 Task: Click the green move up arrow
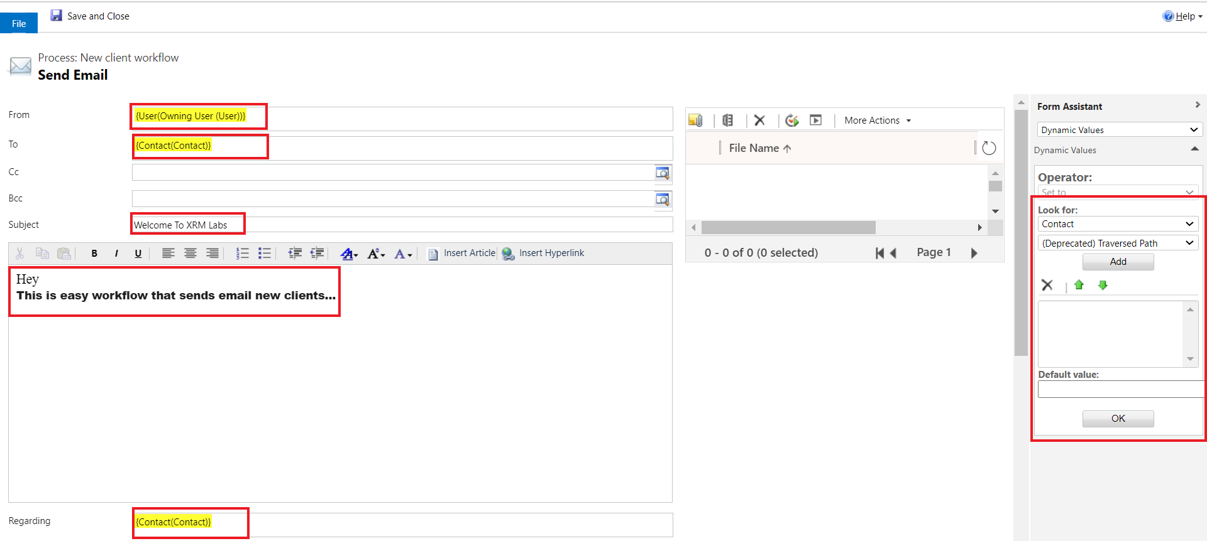(x=1079, y=286)
